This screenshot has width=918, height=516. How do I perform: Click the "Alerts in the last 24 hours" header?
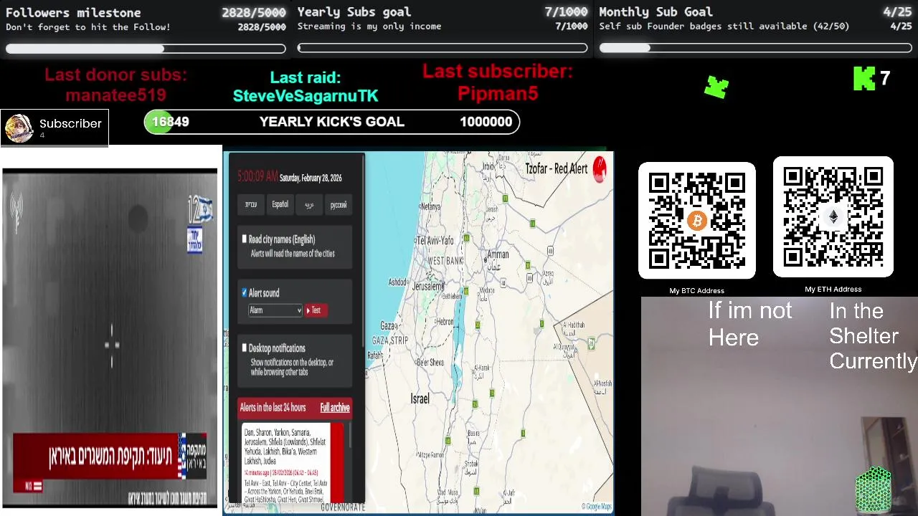[x=273, y=408]
